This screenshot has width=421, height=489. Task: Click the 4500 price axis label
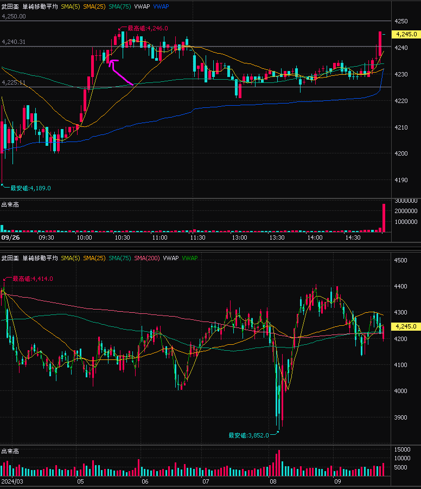401,260
